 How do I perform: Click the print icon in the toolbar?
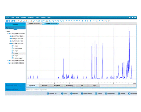tap(14, 21)
